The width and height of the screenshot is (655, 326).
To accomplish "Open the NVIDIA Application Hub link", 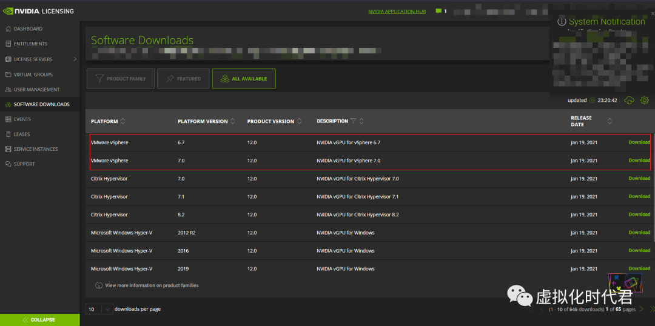I will coord(397,12).
